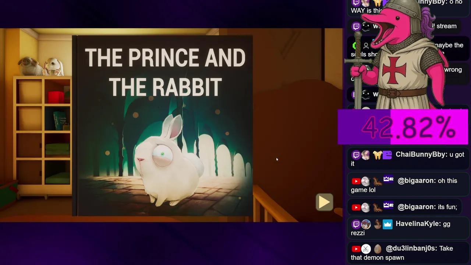
Task: Click YouTube icon on 'oh this game lol' message
Action: [356, 181]
